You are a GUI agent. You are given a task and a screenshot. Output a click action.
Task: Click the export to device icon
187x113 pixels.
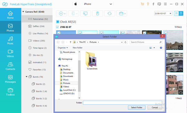coord(73,13)
